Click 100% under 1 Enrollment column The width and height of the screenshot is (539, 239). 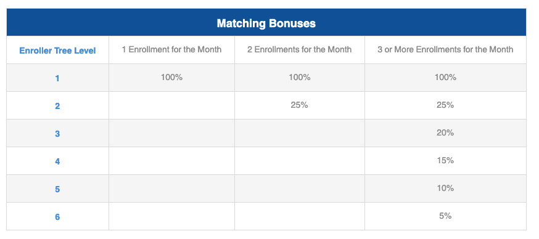click(x=171, y=77)
